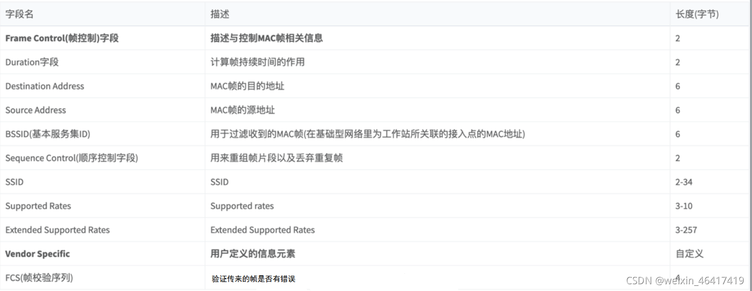Image resolution: width=752 pixels, height=291 pixels.
Task: Select the Duration字段 name cell
Action: click(x=32, y=62)
